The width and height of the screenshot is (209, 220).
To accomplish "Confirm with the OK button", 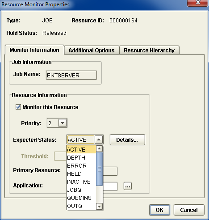I will point(159,210).
